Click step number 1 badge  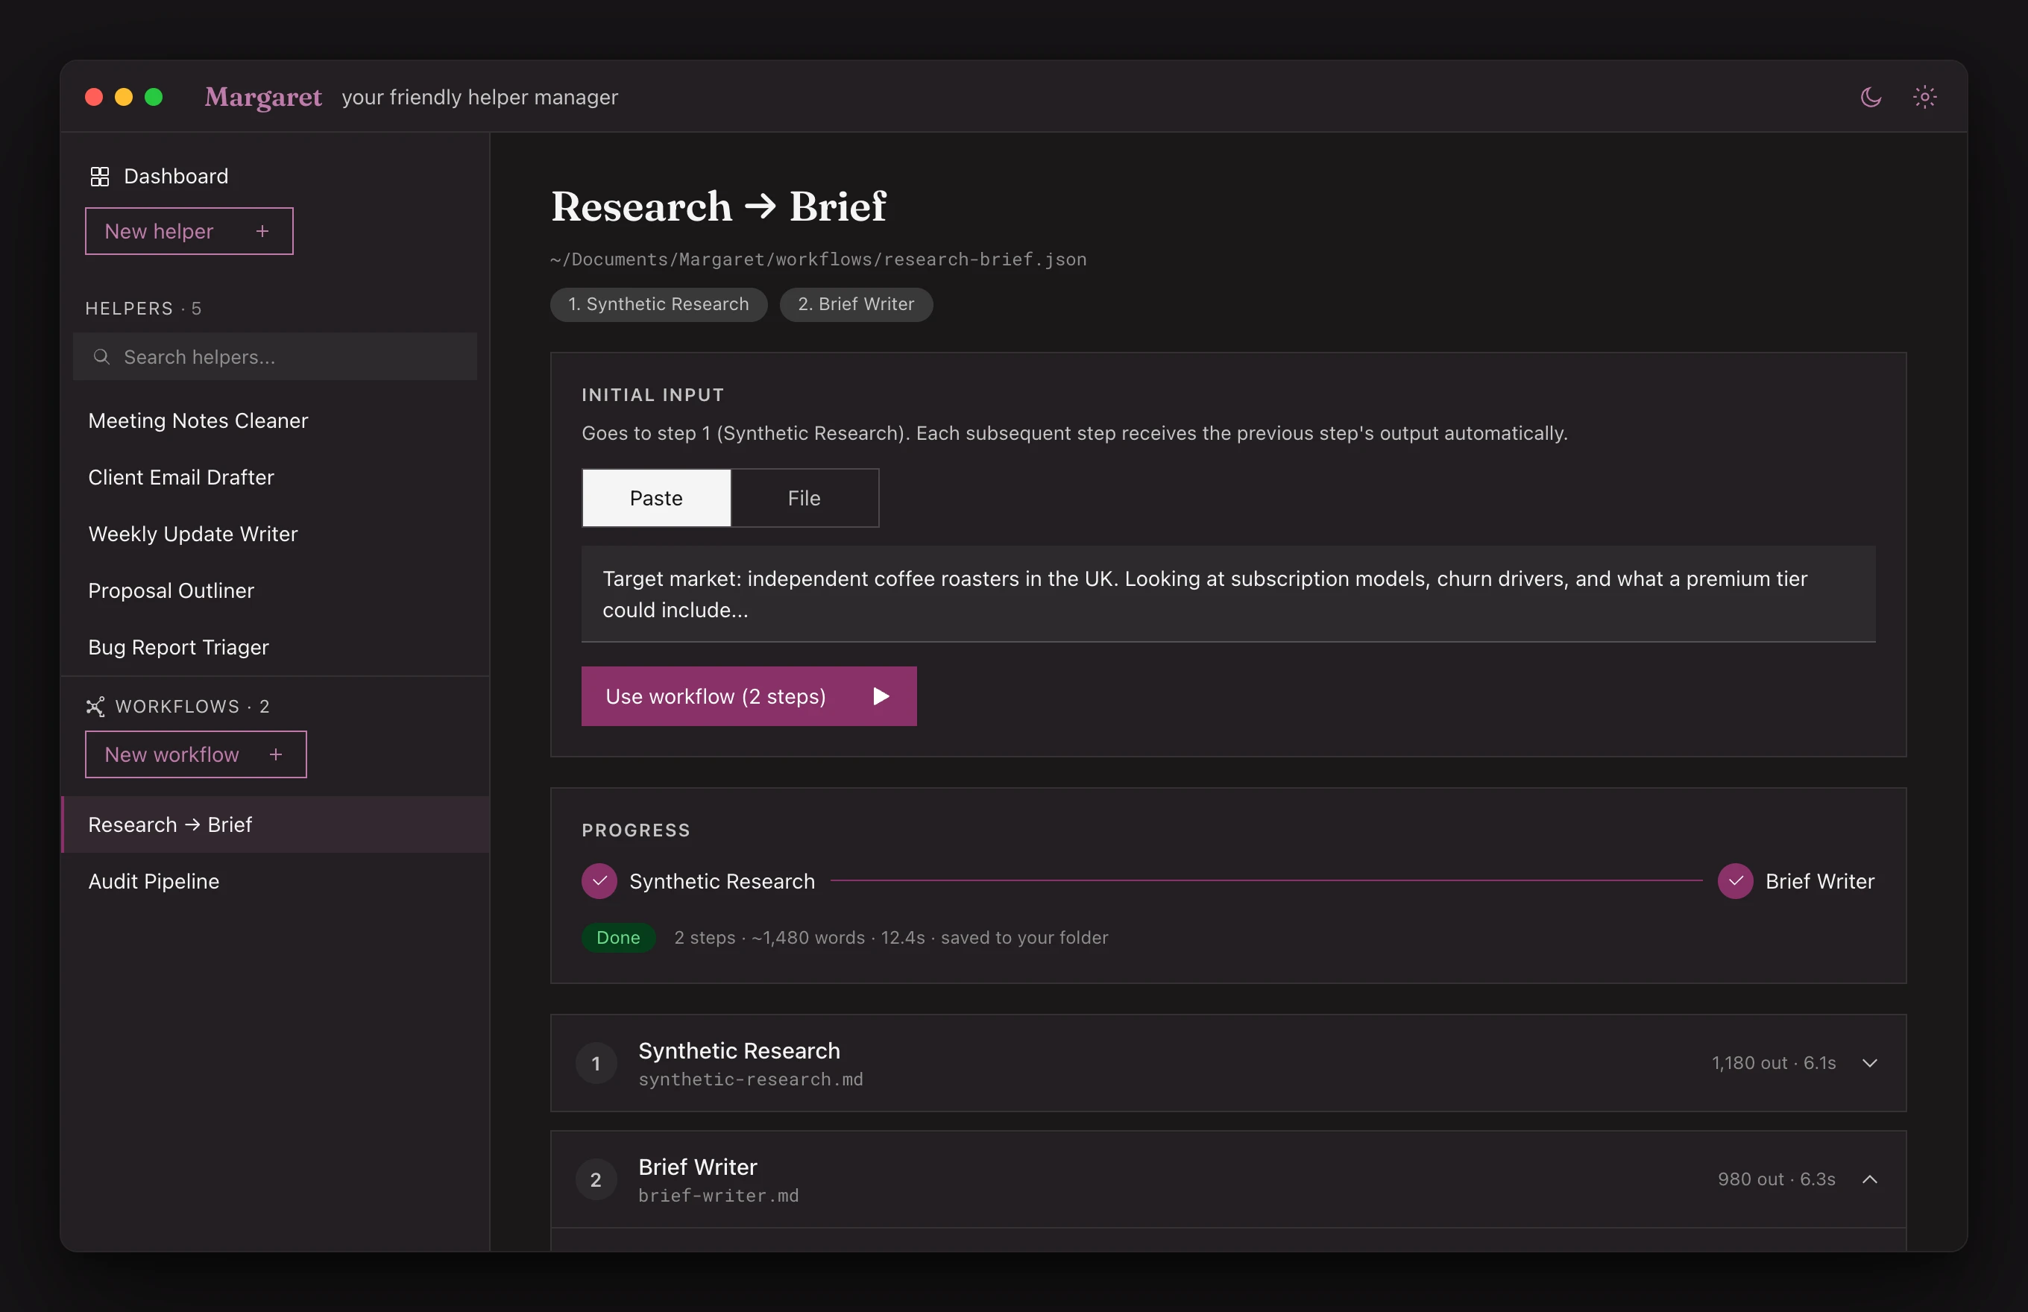coord(596,1062)
